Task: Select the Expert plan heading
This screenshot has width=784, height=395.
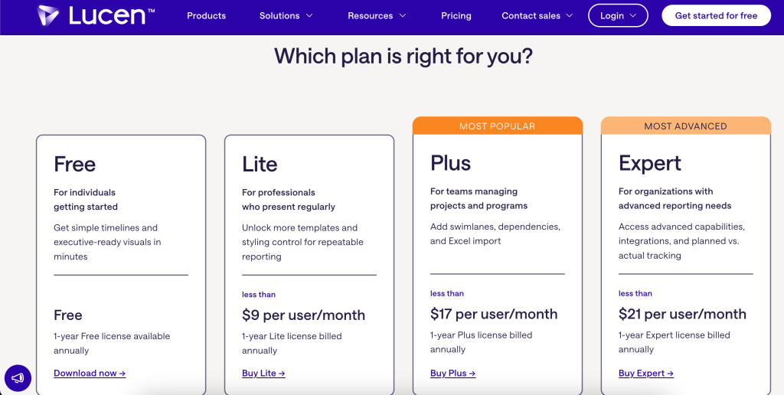Action: point(649,164)
